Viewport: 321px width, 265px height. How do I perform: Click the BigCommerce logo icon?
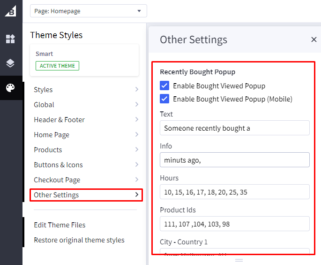[x=10, y=11]
